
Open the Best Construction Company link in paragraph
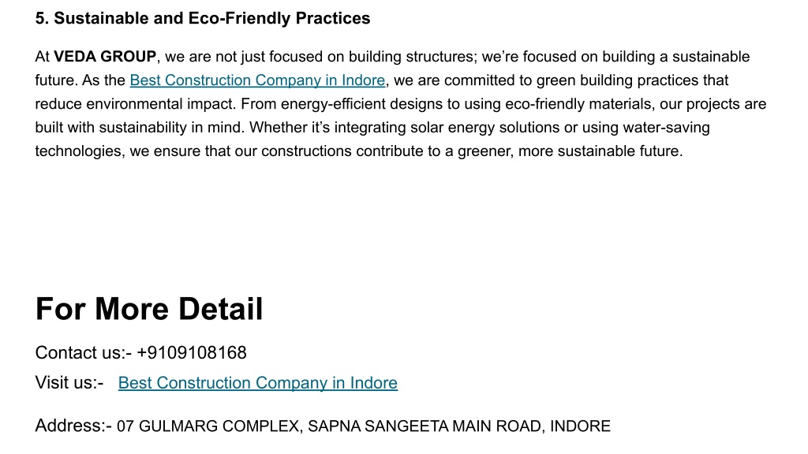point(257,80)
